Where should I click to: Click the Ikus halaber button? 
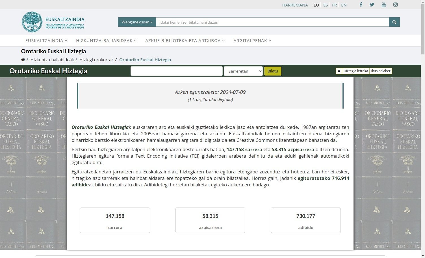click(x=381, y=71)
